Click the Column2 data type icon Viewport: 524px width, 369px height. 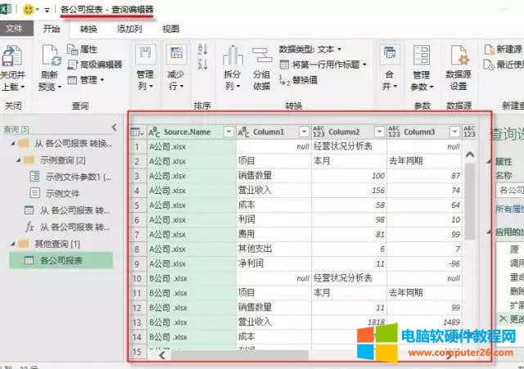[318, 132]
